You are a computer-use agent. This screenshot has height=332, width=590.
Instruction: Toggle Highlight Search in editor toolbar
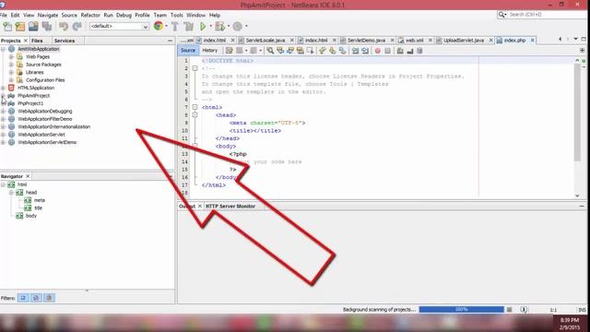click(300, 51)
